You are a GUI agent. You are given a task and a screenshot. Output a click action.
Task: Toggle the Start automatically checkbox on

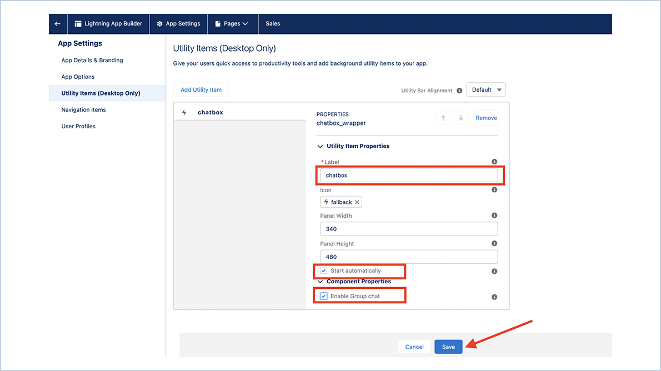[x=323, y=270]
